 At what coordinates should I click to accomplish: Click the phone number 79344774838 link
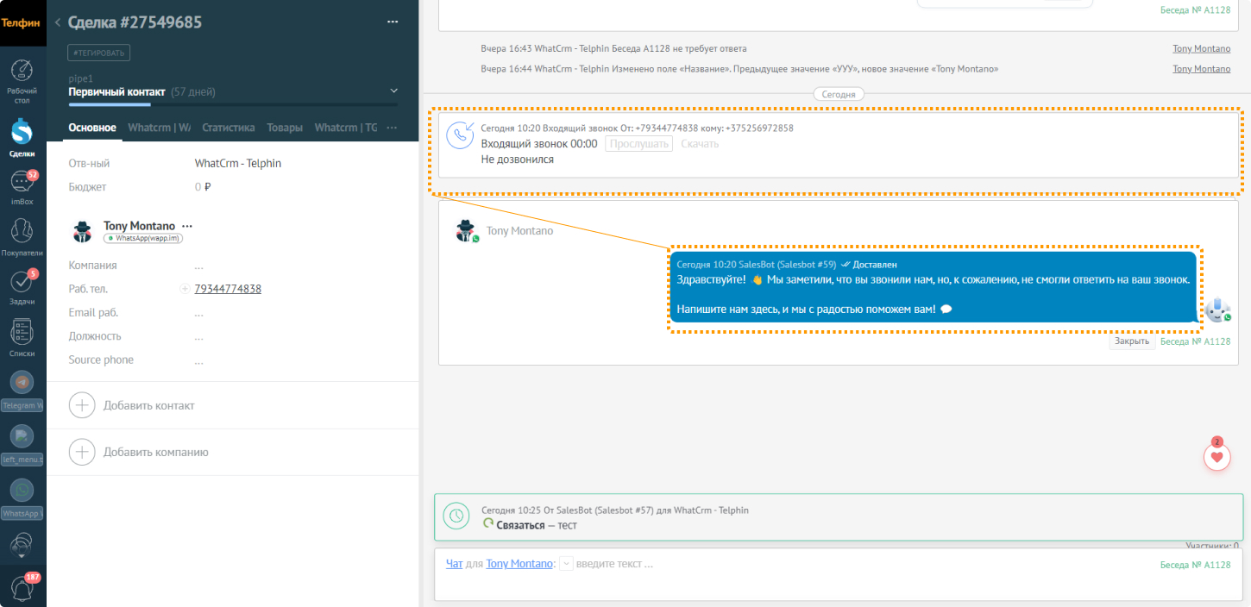228,290
